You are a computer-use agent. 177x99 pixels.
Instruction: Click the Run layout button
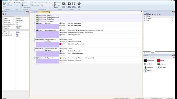tap(69, 5)
